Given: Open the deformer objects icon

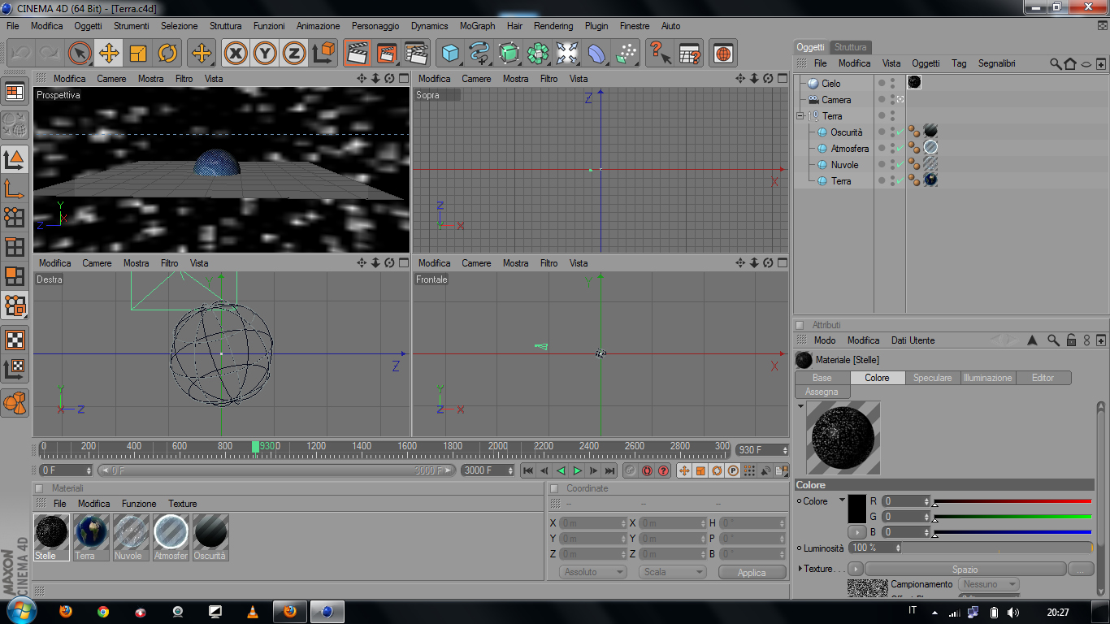Looking at the screenshot, I should pos(596,54).
